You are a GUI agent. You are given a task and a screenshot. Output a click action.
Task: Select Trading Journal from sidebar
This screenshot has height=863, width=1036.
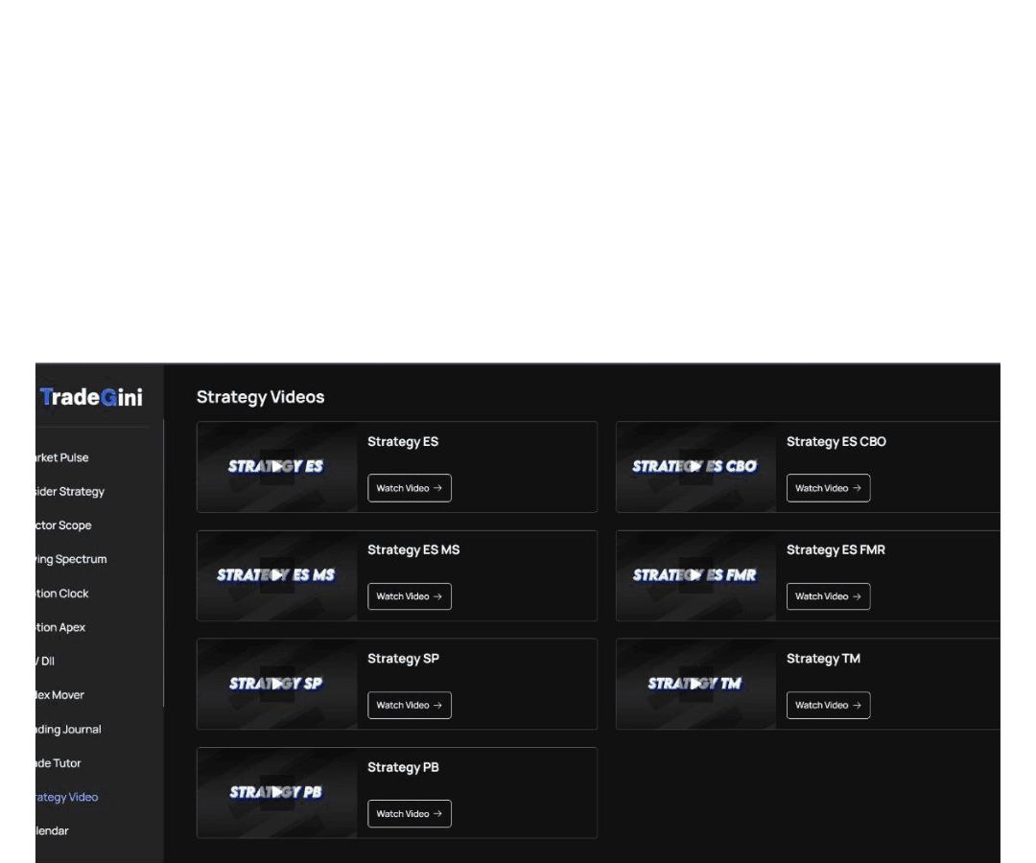click(69, 730)
